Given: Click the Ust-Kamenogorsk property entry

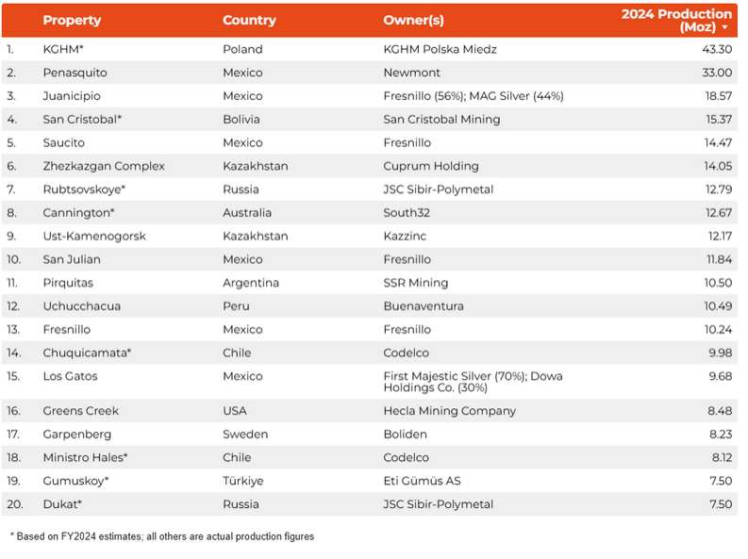Looking at the screenshot, I should [94, 237].
